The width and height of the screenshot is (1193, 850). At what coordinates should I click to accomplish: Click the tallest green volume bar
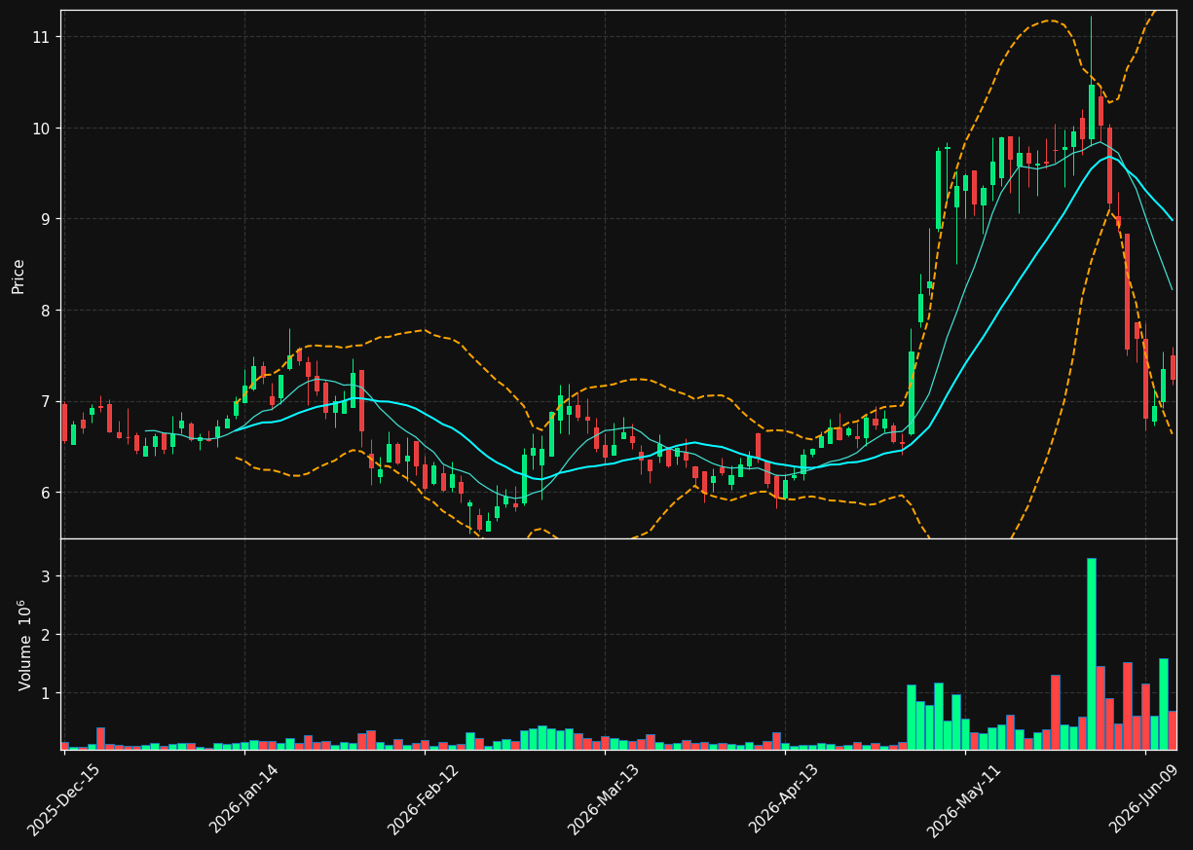tap(1092, 653)
